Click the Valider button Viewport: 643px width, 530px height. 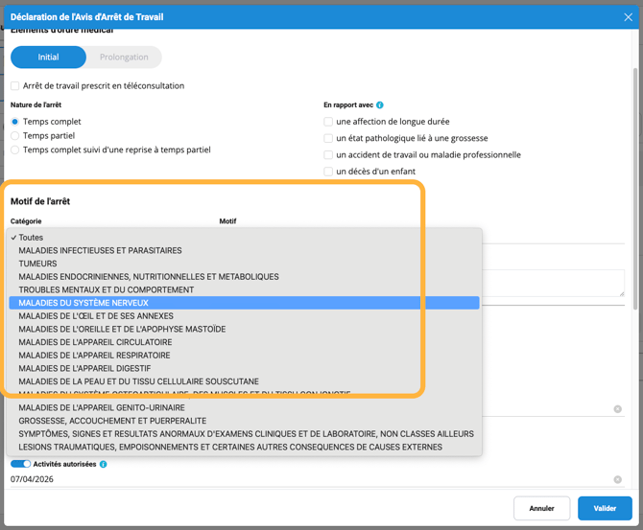pyautogui.click(x=605, y=508)
